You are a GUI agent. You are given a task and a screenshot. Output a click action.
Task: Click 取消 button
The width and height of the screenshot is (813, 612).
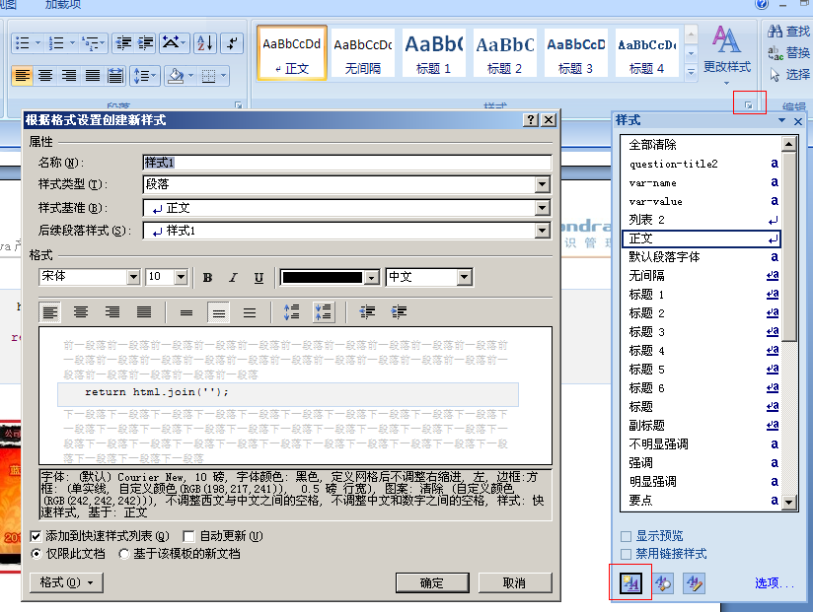(514, 583)
